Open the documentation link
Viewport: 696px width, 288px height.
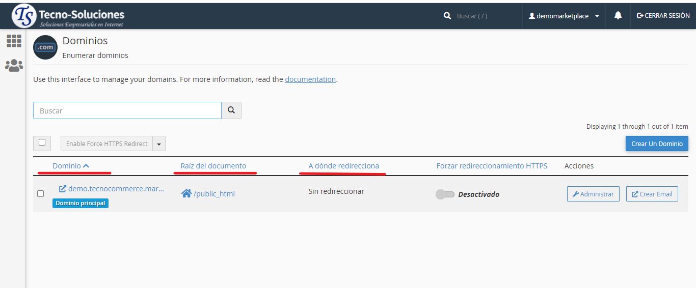(x=310, y=79)
